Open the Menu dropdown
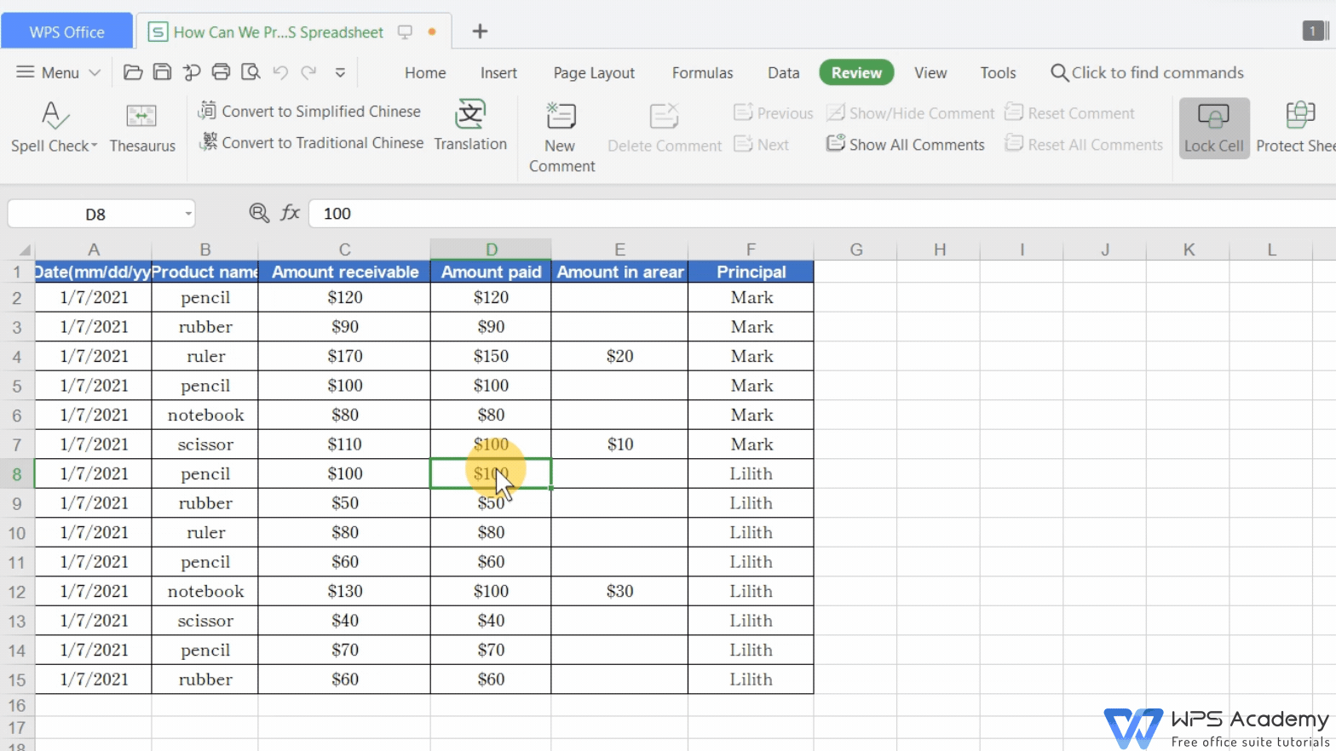Screen dimensions: 1336x751 [x=59, y=72]
